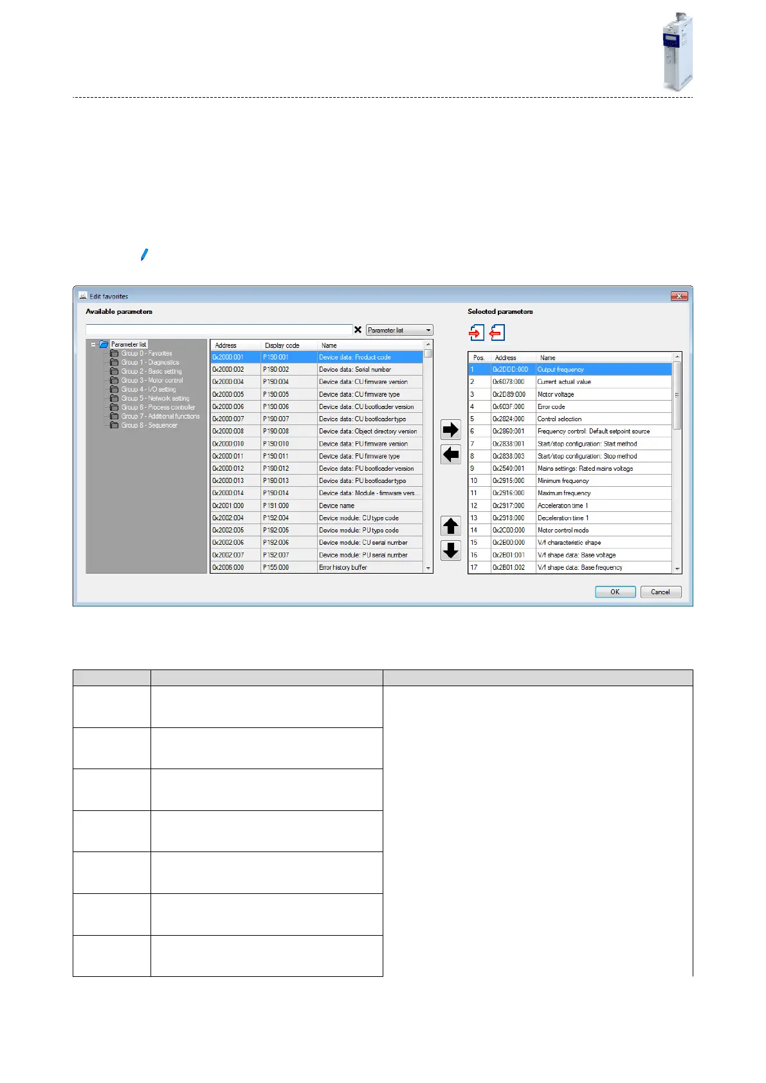Click folder icon of Group 6 - Process controller
Viewport: 766px width, 1083px height.
(114, 407)
